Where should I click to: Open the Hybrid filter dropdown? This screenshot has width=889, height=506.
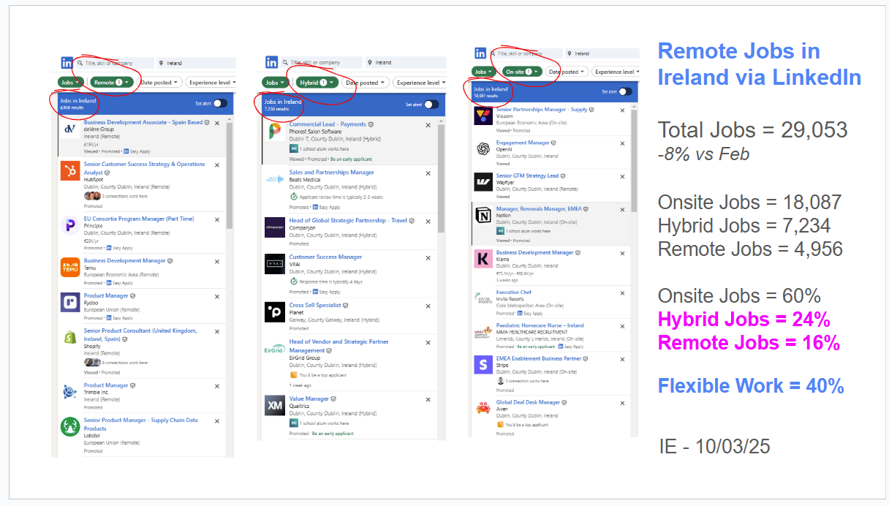(317, 83)
